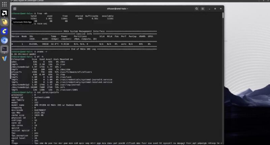Open the Lemonade lemon icon in dock
The image size is (270, 145).
4,22
